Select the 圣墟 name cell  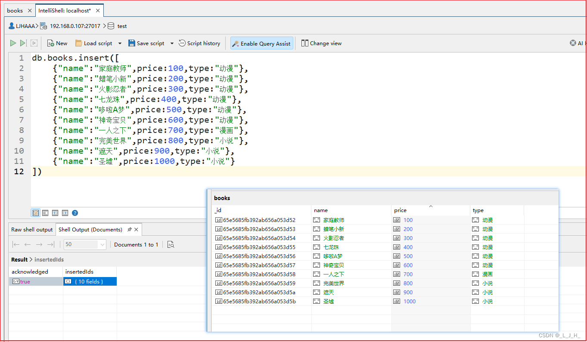[x=351, y=301]
